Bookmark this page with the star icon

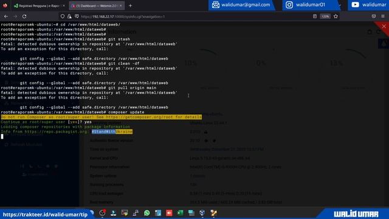click(336, 16)
